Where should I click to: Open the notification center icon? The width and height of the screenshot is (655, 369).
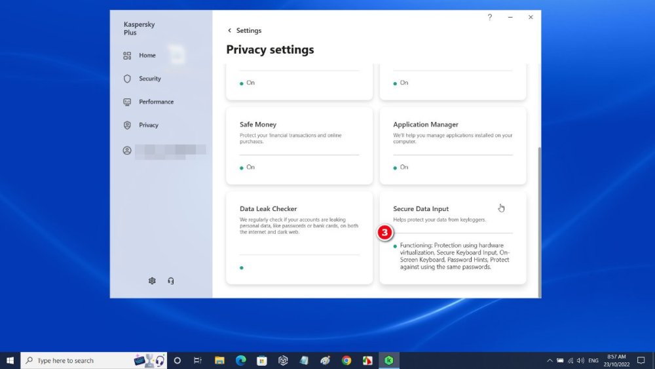(641, 360)
